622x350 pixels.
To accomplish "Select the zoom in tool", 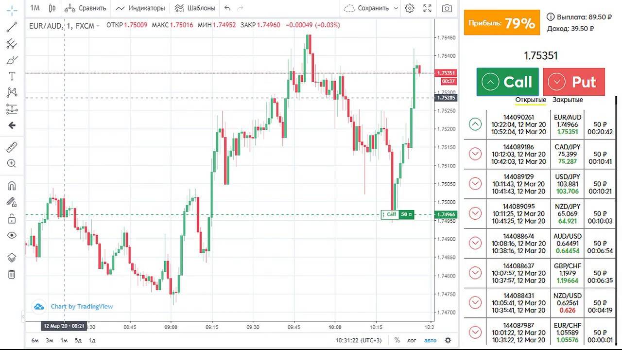I will point(12,163).
